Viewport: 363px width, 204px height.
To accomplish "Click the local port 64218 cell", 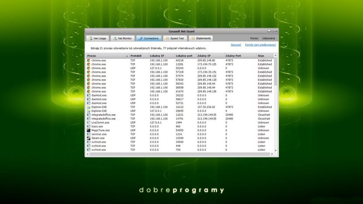I will 179,60.
